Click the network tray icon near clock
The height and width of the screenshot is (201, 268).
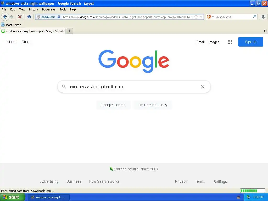pos(249,197)
